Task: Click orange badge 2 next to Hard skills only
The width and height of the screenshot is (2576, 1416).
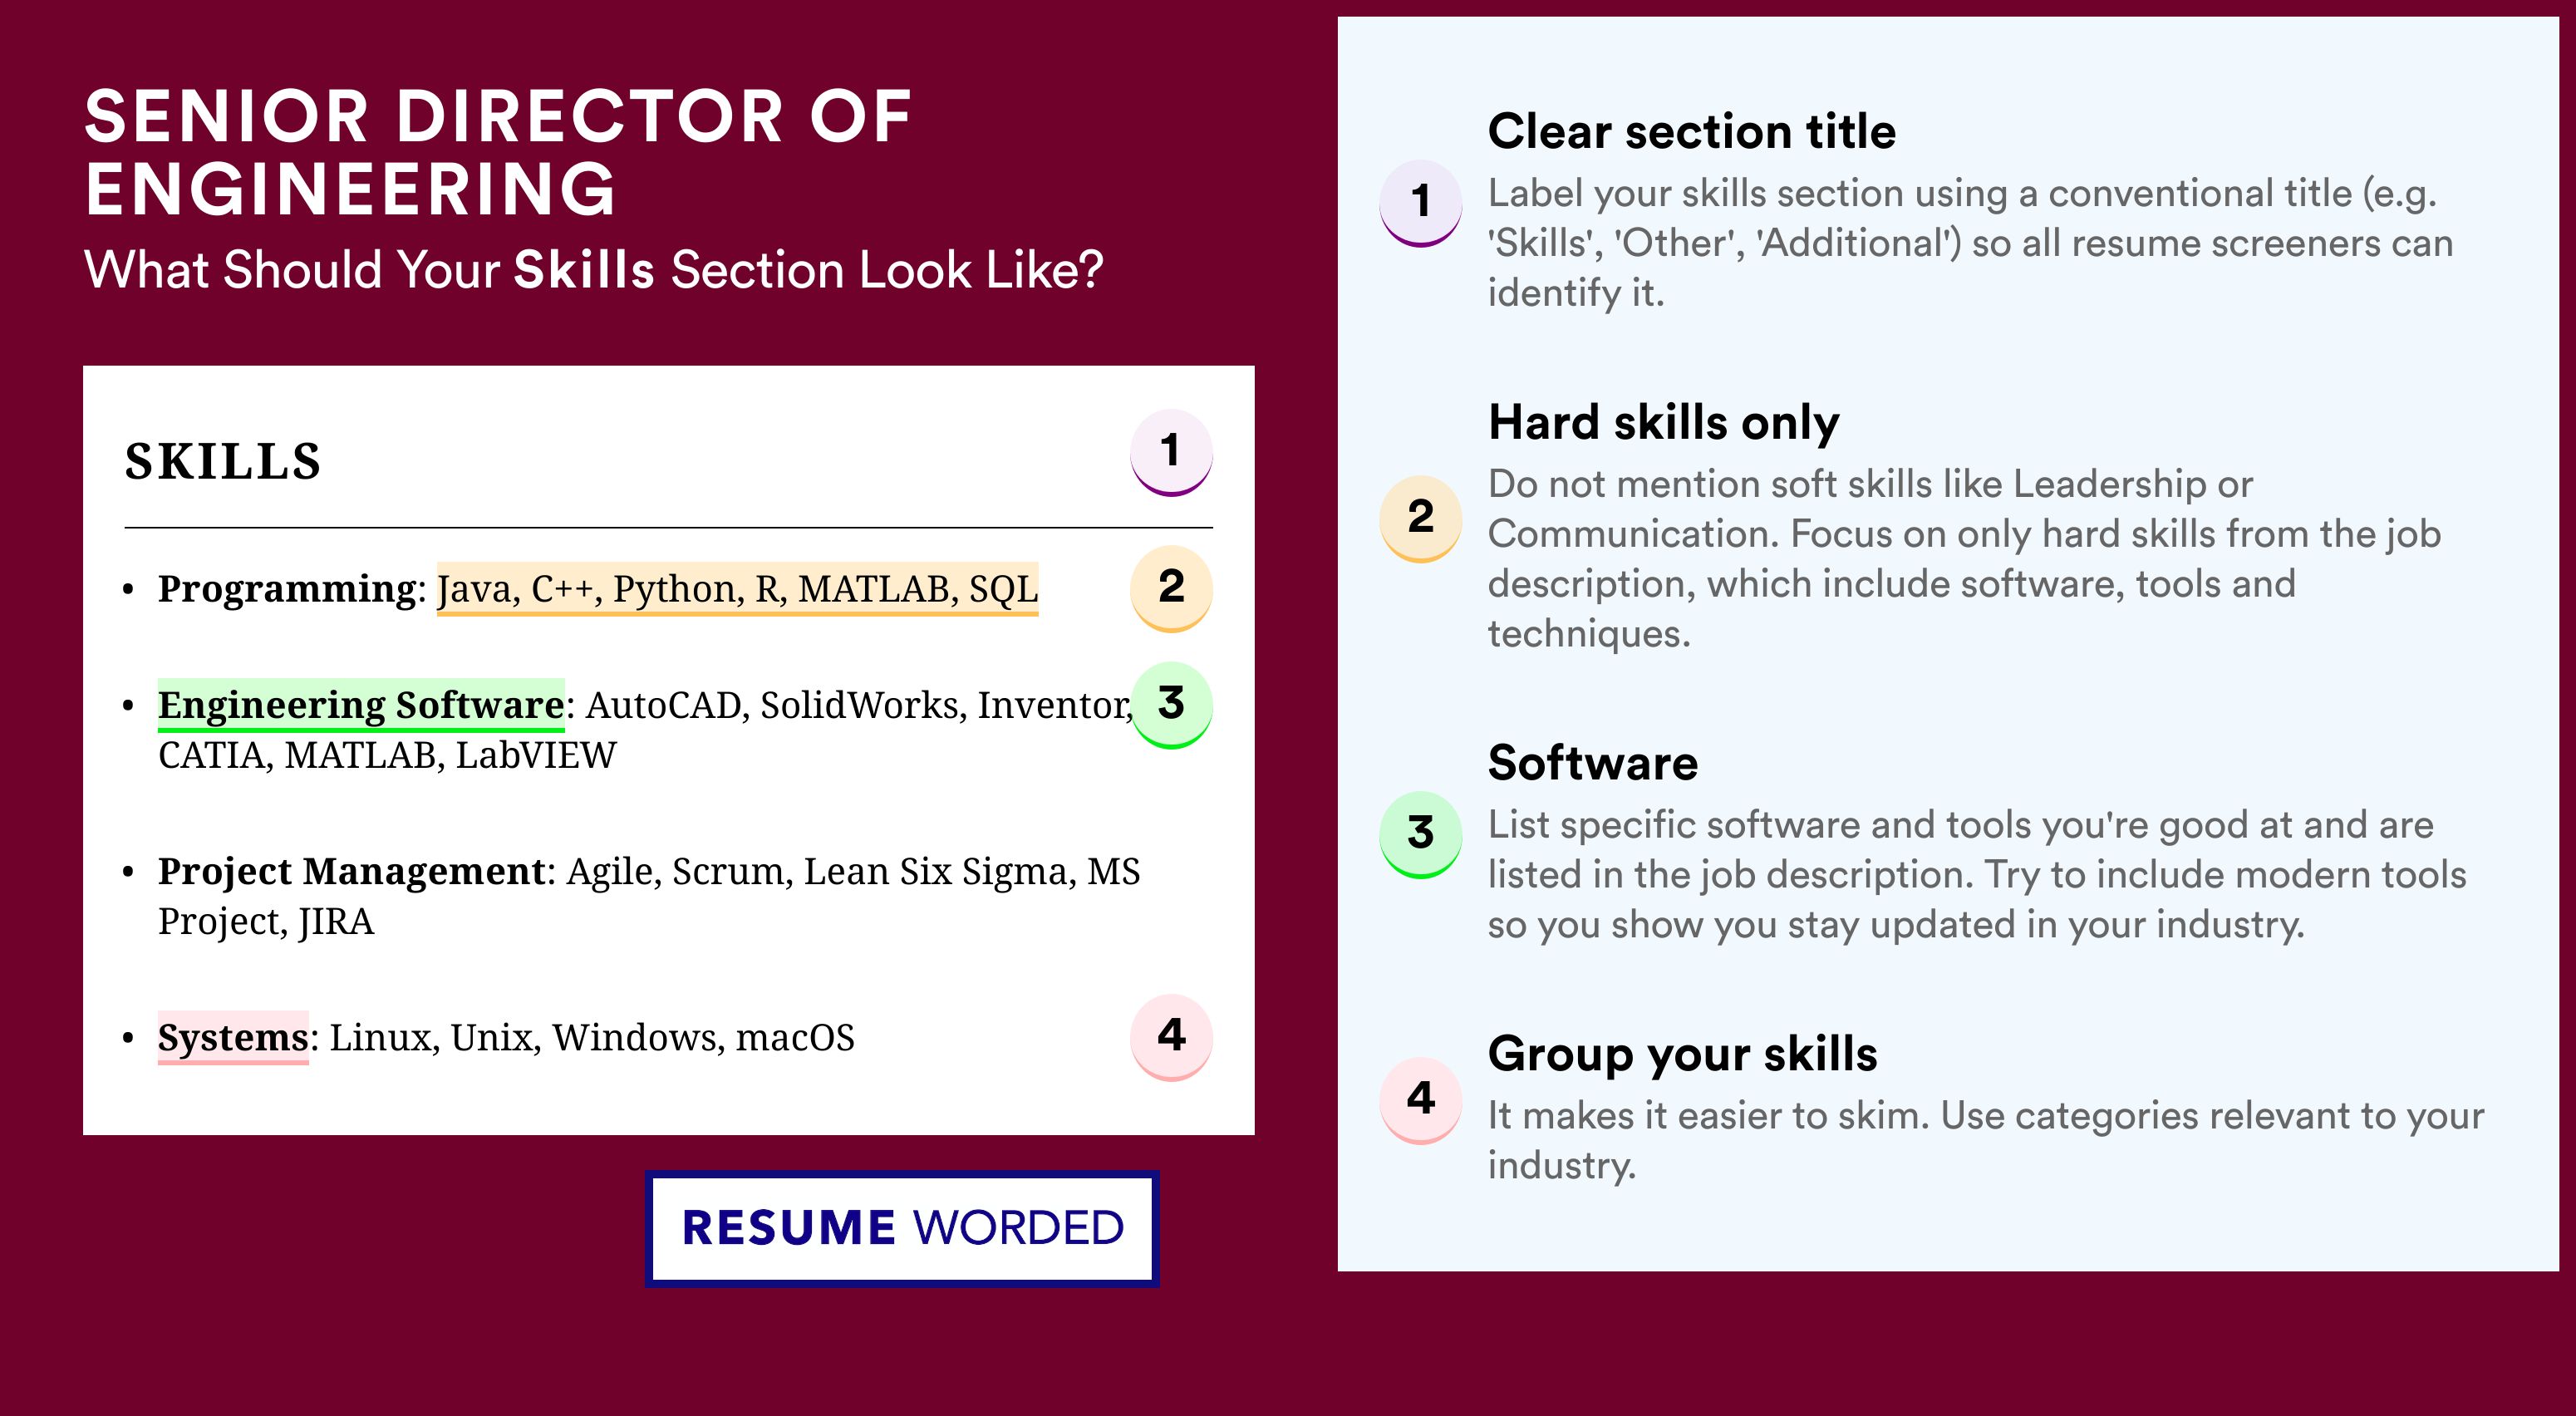Action: [1421, 518]
